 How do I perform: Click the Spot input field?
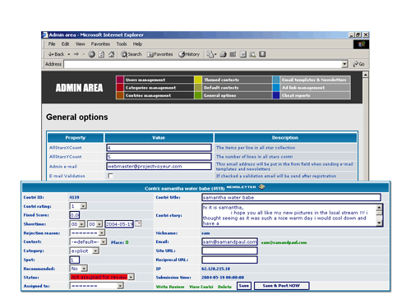point(75,260)
